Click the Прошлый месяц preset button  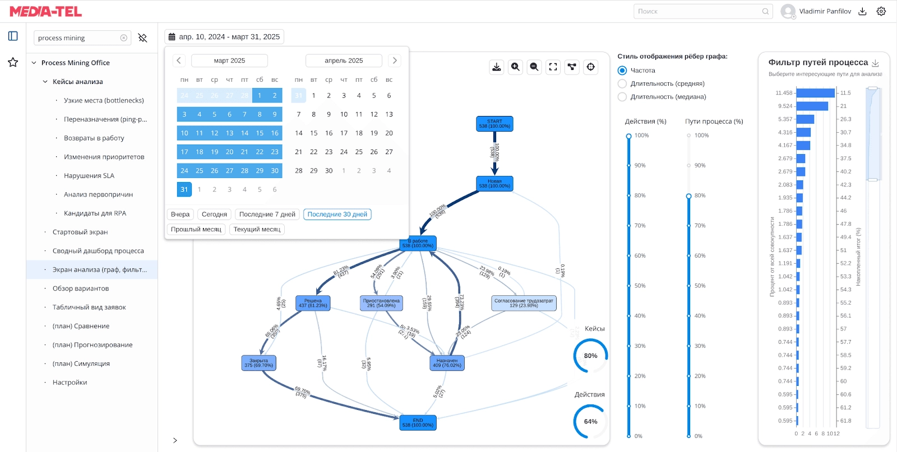tap(196, 230)
